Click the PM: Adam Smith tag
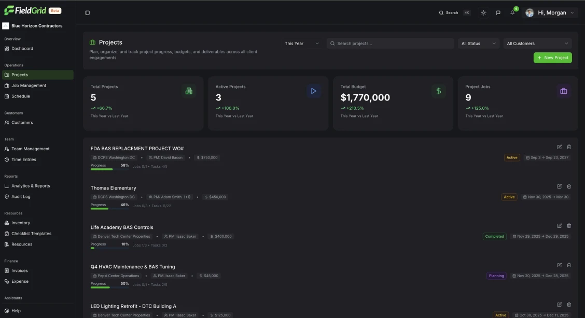The width and height of the screenshot is (585, 318). (170, 197)
